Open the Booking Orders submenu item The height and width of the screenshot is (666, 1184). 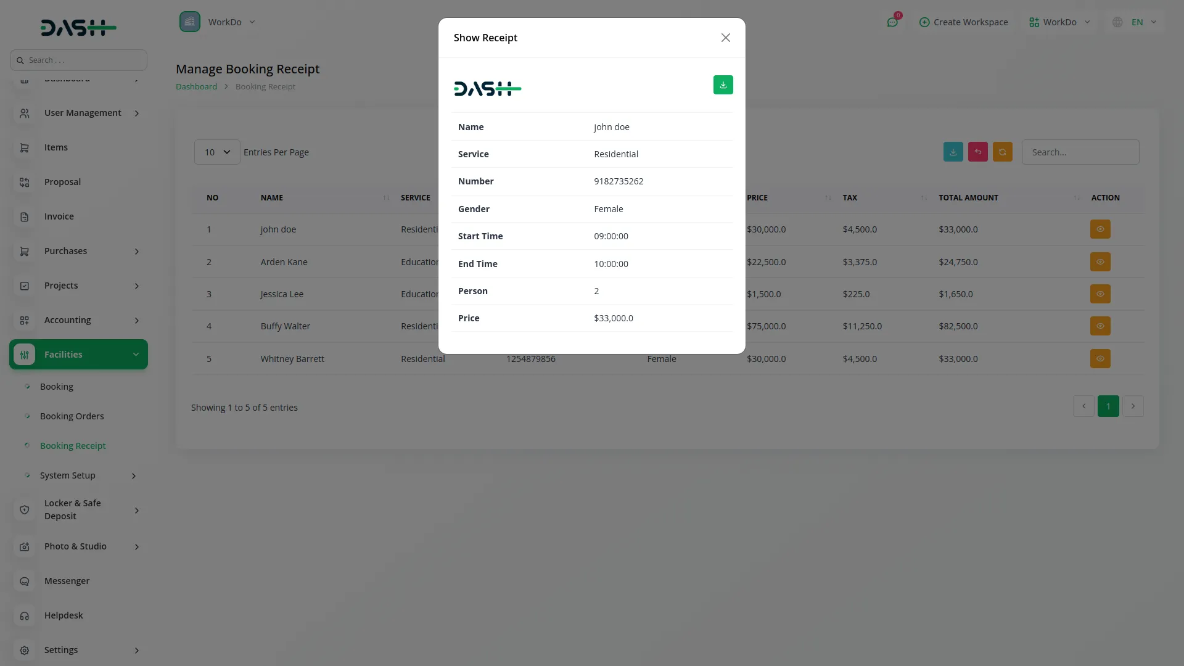click(x=72, y=416)
